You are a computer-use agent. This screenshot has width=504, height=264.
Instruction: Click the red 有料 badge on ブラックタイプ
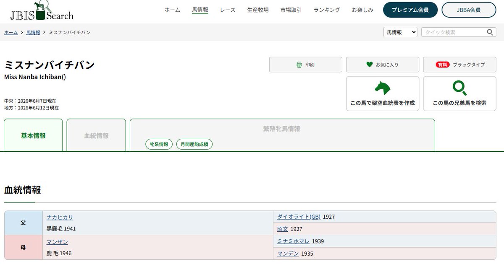click(443, 65)
